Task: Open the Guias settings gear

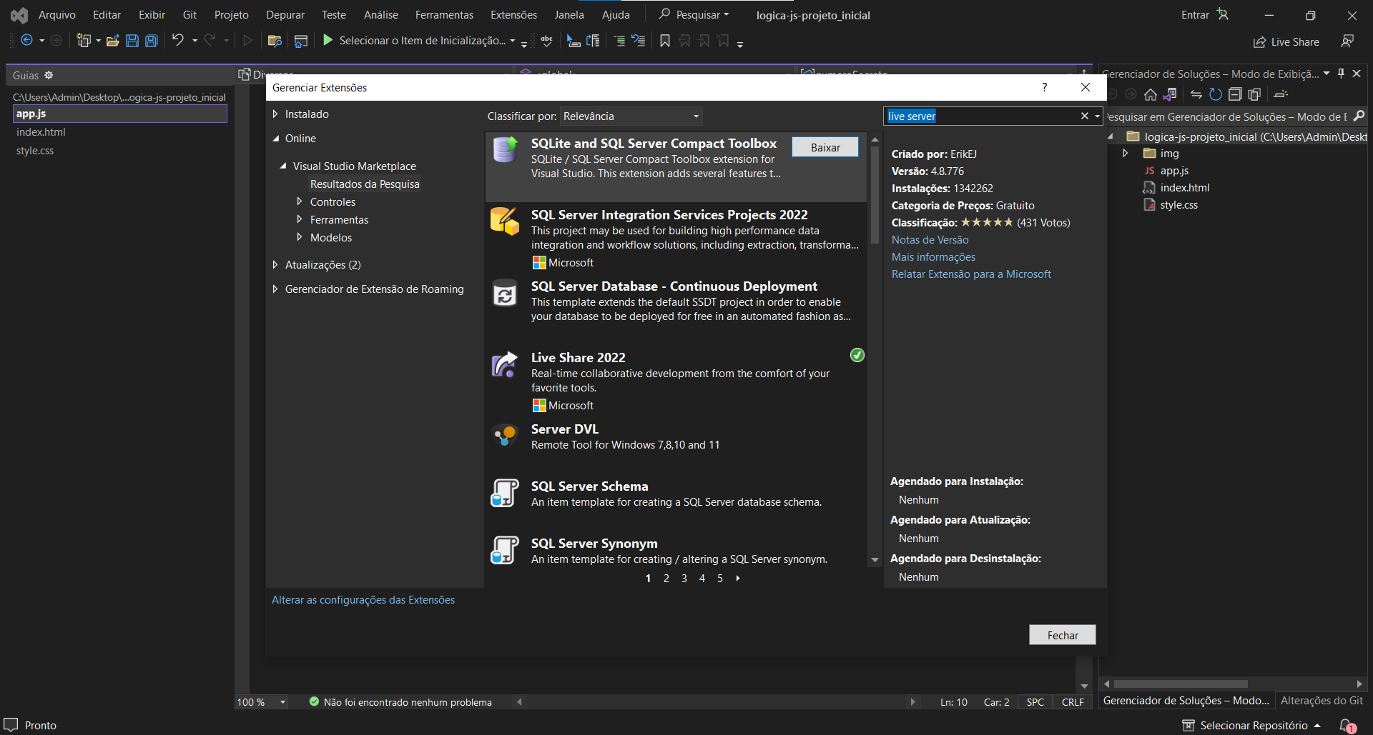Action: [49, 75]
